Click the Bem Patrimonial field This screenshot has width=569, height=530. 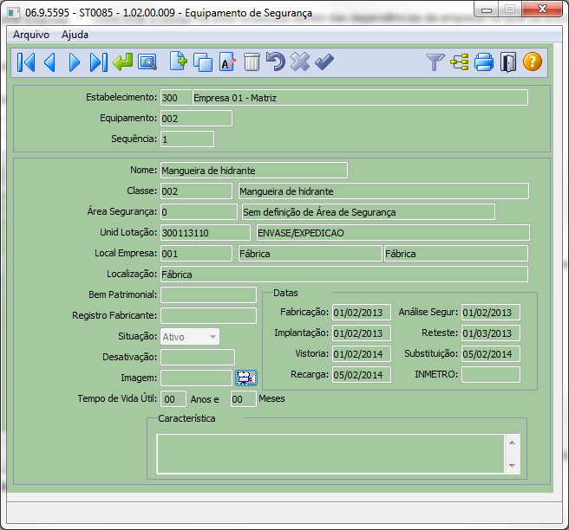[x=208, y=295]
